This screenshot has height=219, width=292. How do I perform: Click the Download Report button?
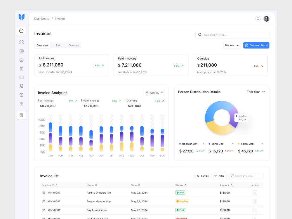pyautogui.click(x=256, y=45)
